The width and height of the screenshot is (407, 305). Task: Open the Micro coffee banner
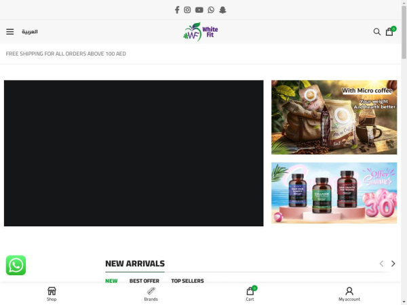coord(334,117)
